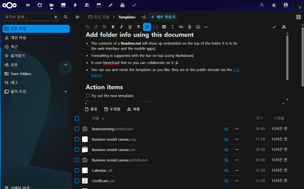Click the 여기서 검색 search field
This screenshot has height=189, width=304.
pos(28,17)
